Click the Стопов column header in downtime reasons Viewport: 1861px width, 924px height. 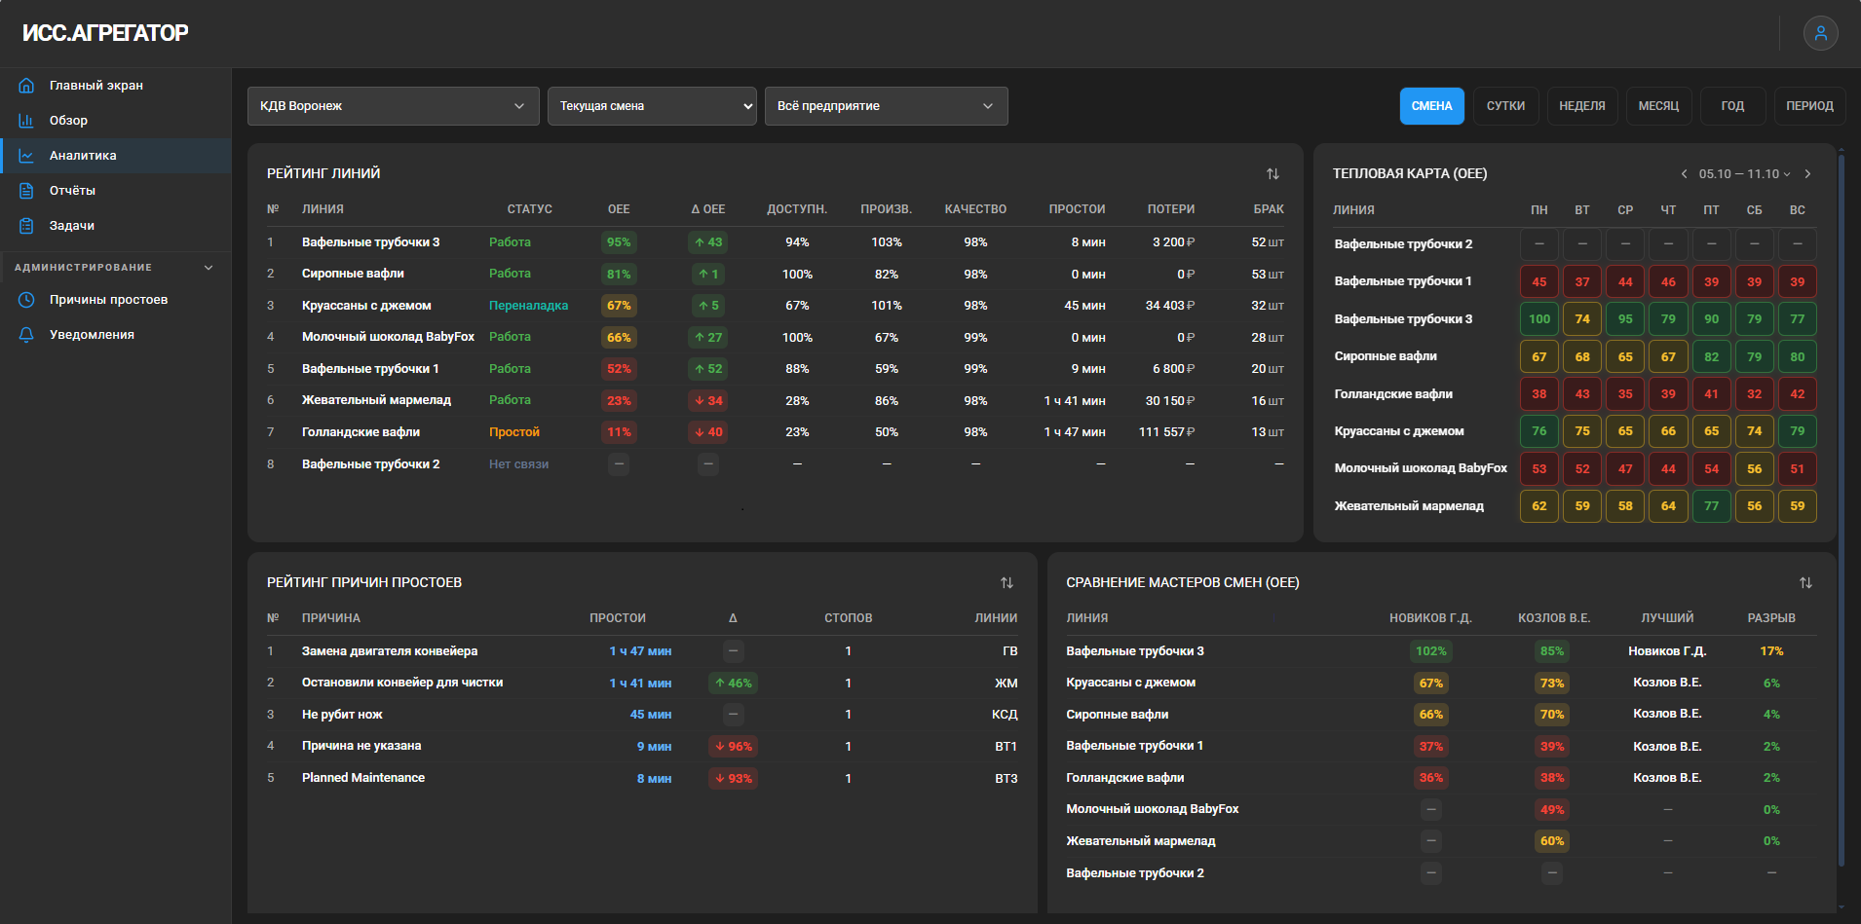point(849,618)
